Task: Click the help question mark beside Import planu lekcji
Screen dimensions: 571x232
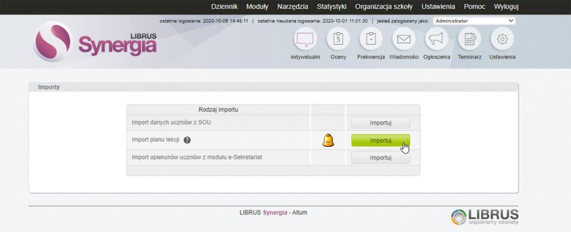Action: click(187, 140)
